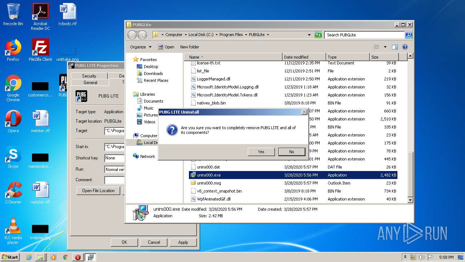Viewport: 465px width, 262px height.
Task: Open namepolice... desktop file
Action: (40, 161)
